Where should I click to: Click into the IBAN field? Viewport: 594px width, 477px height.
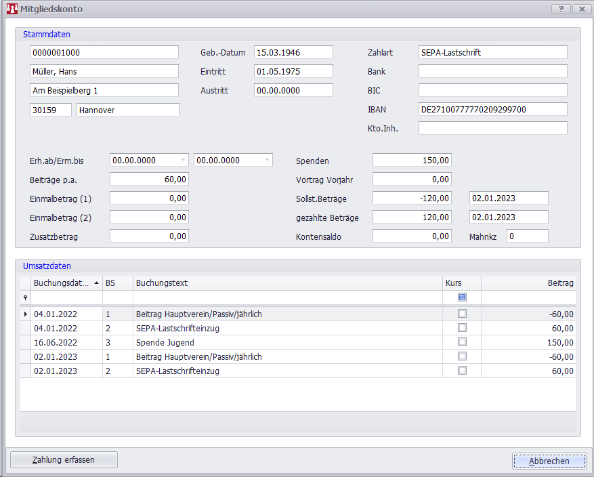coord(492,109)
